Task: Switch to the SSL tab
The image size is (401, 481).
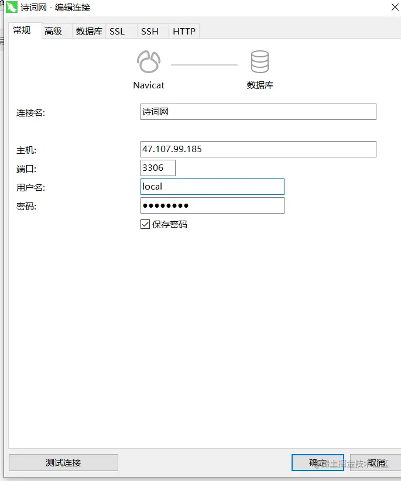Action: coord(121,31)
